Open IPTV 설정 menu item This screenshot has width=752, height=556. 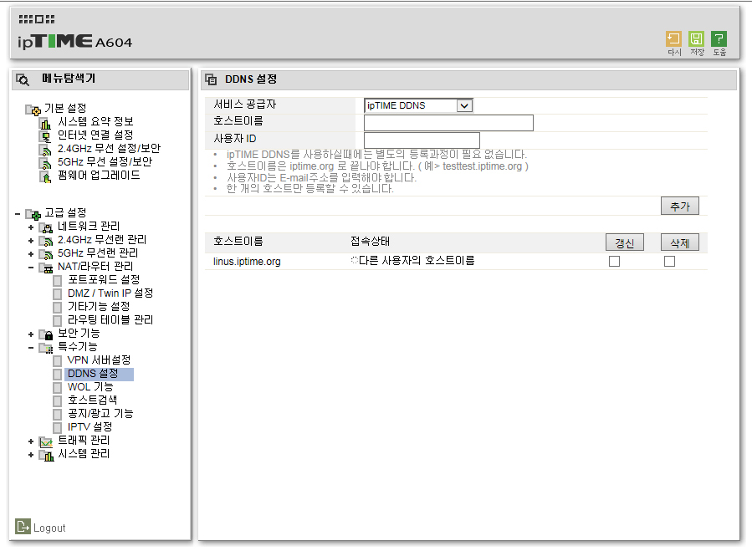pyautogui.click(x=90, y=427)
